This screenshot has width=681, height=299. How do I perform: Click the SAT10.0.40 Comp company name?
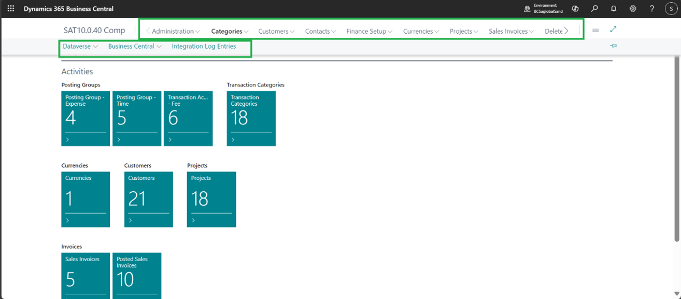tap(94, 30)
